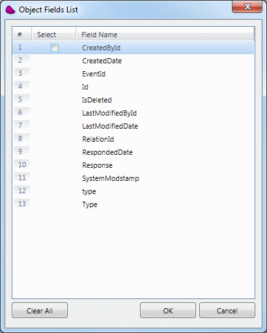Select the SystemModstamp field row
The height and width of the screenshot is (333, 267).
(133, 178)
